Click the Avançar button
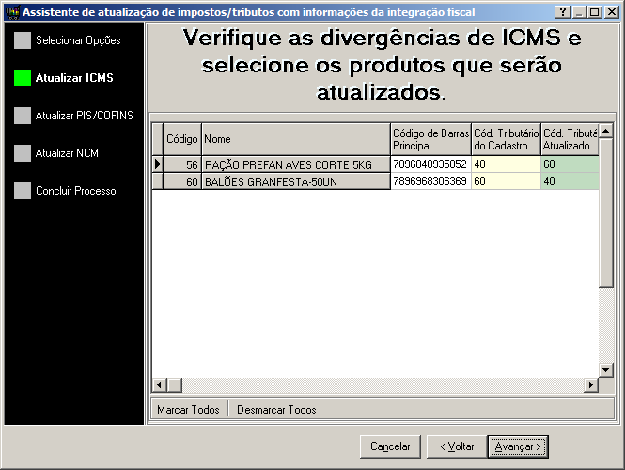This screenshot has height=470, width=625. [517, 446]
